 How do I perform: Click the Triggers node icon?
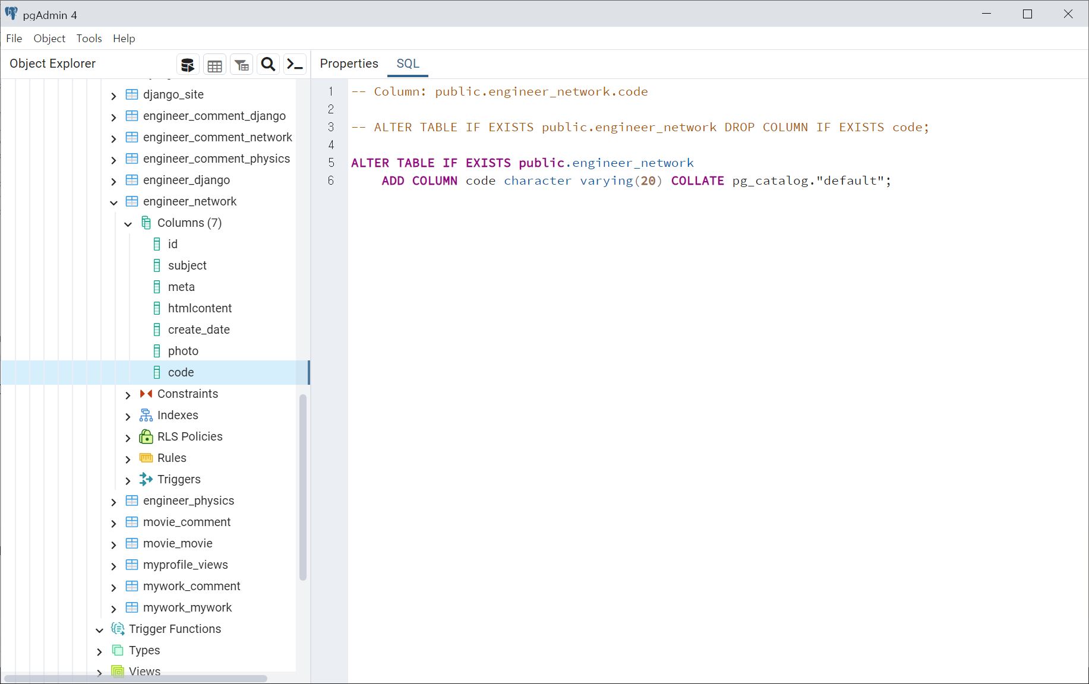146,479
